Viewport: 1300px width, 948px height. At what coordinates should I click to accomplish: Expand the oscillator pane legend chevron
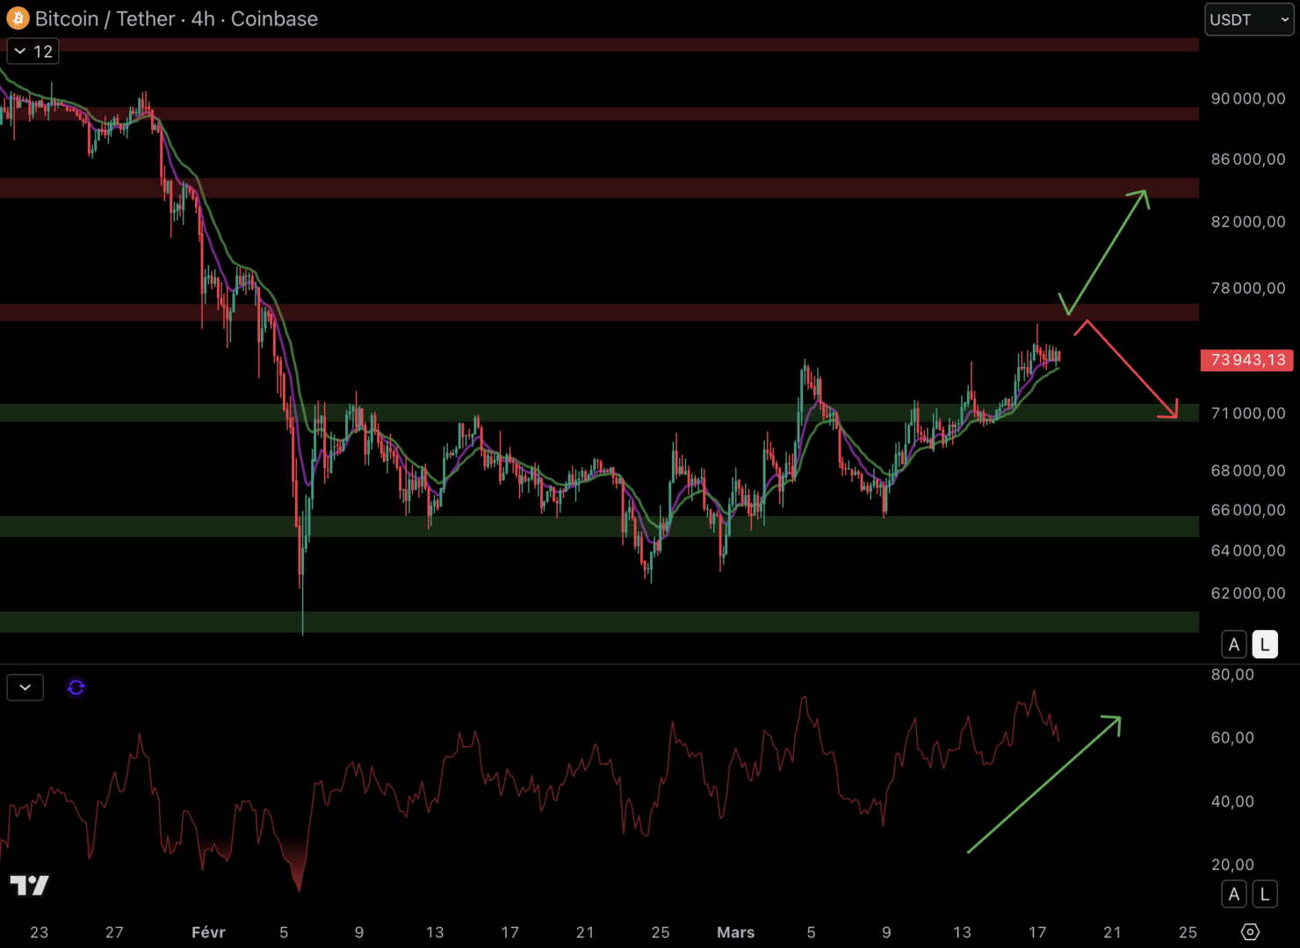click(x=25, y=687)
